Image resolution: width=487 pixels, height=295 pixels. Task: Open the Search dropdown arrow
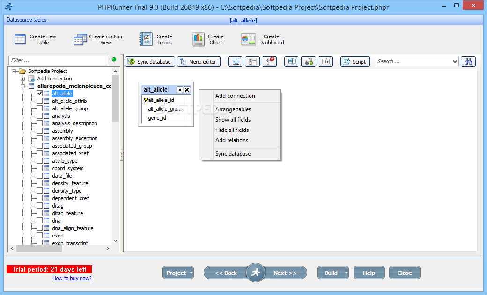pos(455,61)
